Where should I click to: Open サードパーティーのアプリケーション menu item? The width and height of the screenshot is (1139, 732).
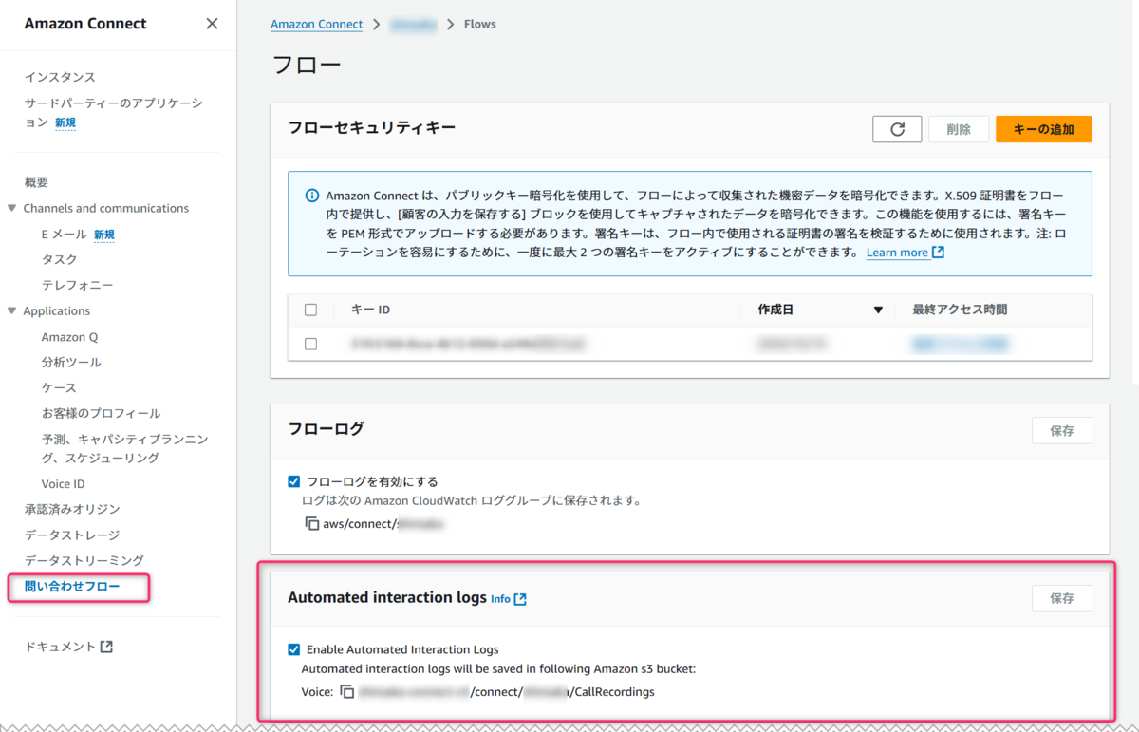click(x=114, y=112)
